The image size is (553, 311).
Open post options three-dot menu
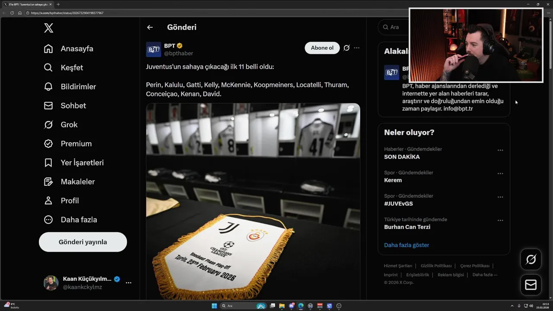356,48
